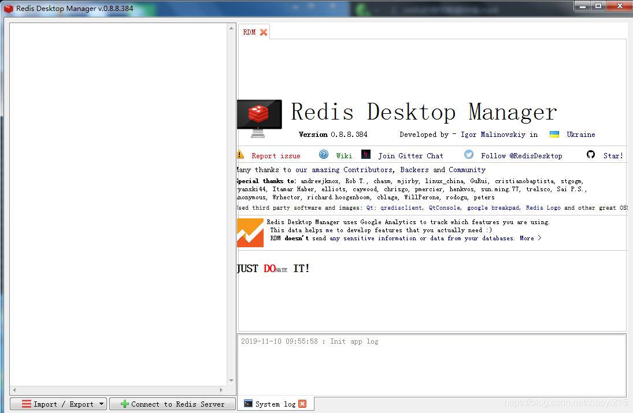Click the blue question mark Wiki icon
The width and height of the screenshot is (633, 413).
pos(324,154)
